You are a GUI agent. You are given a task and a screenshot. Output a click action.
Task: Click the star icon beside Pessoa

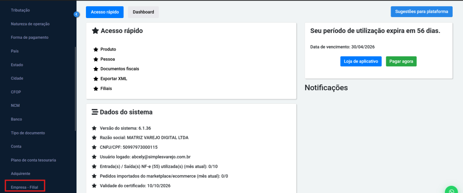click(x=95, y=59)
